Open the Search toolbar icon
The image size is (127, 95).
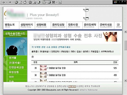tap(30, 2)
